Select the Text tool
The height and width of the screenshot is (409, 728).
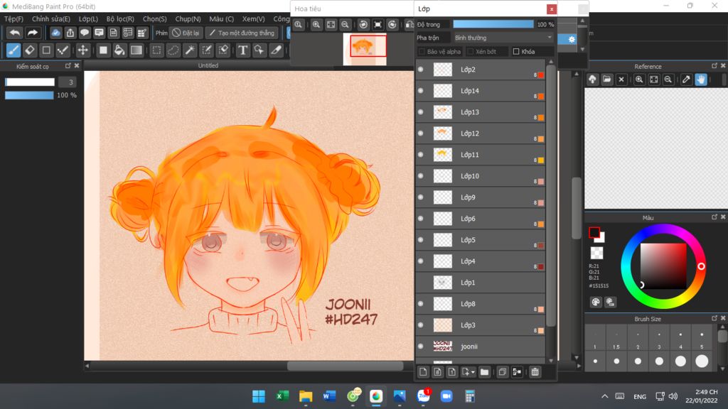pyautogui.click(x=243, y=50)
